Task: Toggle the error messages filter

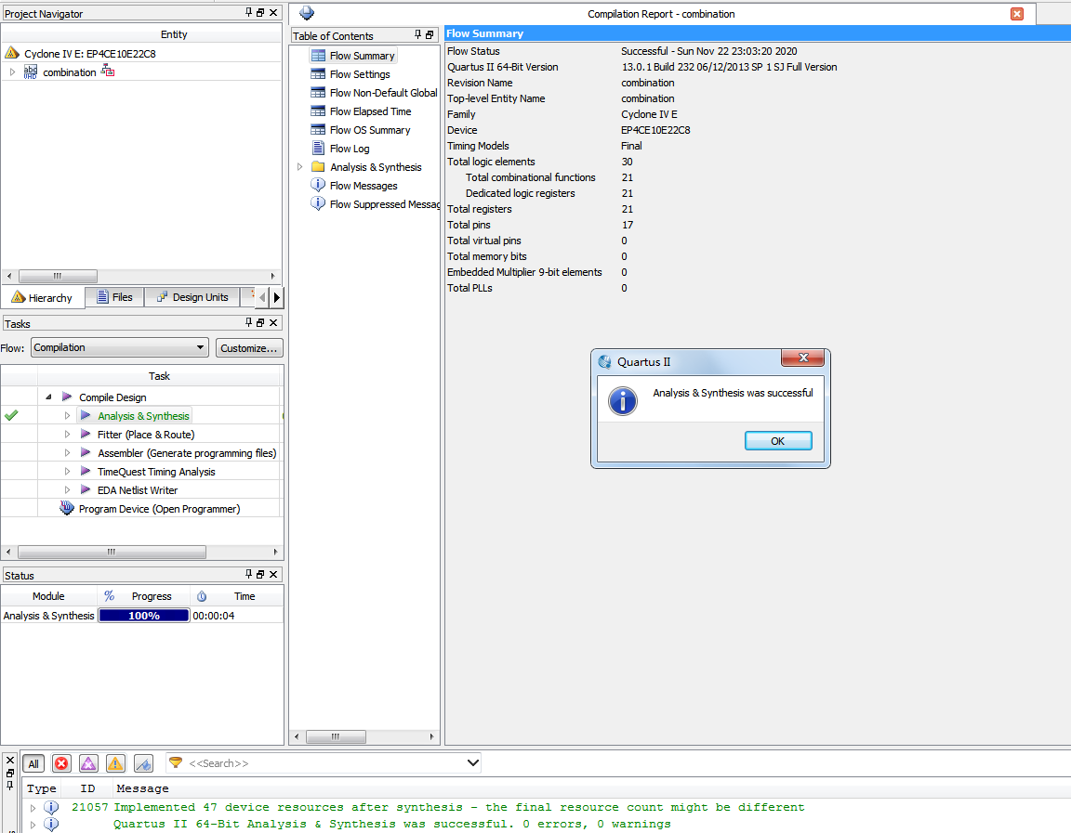Action: [x=61, y=763]
